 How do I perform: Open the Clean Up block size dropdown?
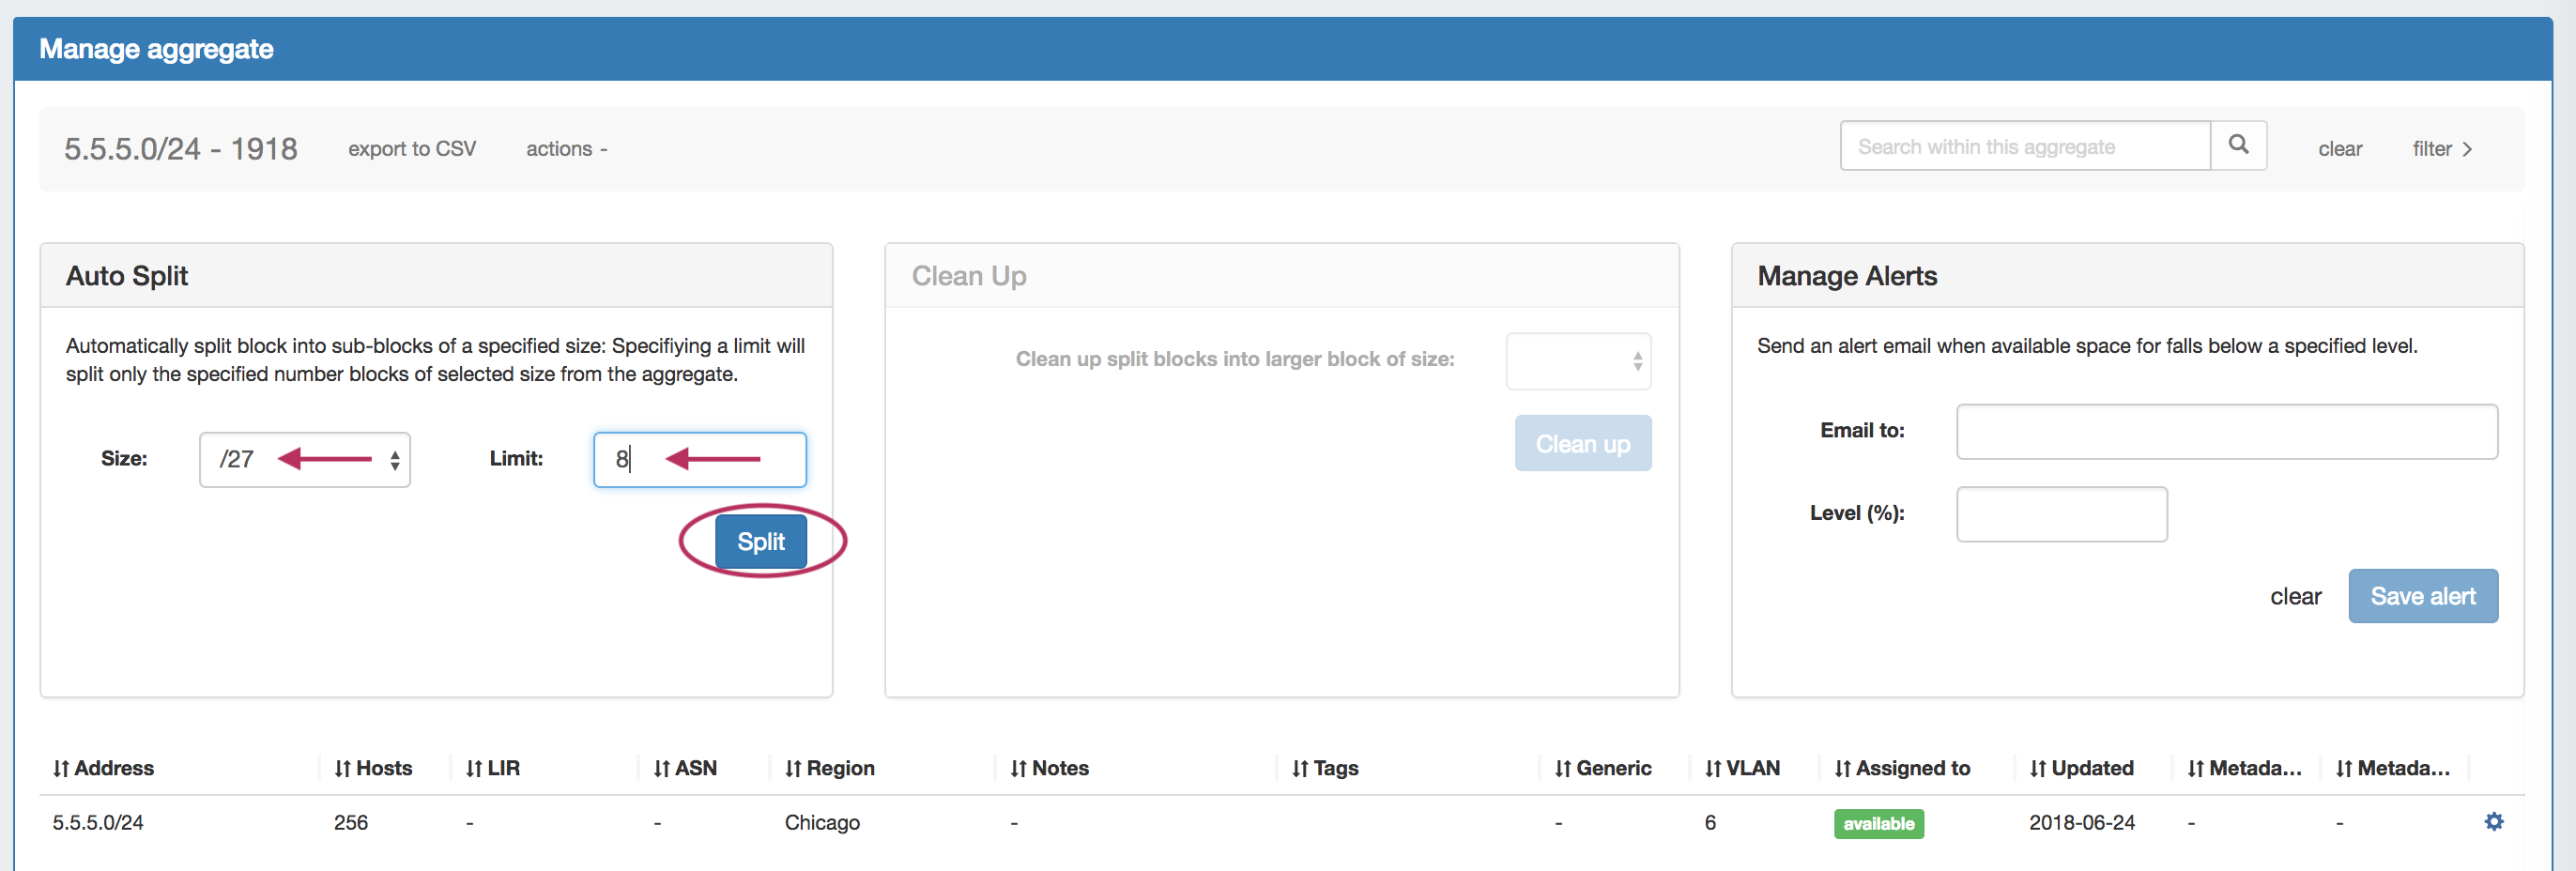pos(1578,361)
